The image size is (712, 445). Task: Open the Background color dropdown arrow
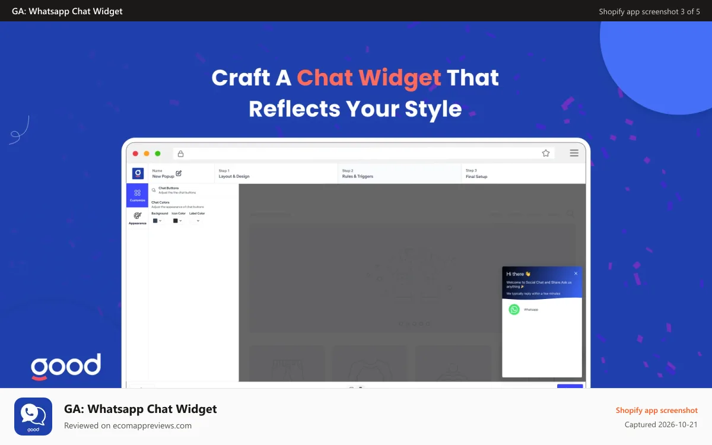point(160,221)
